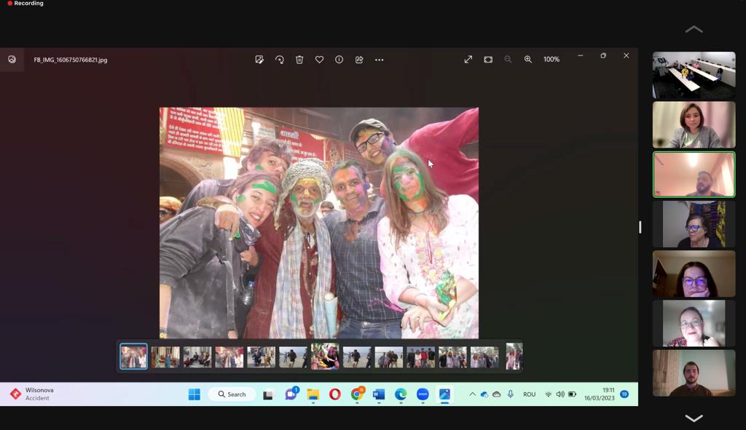Screen dimensions: 746x430
Task: Open the colorful Holi group thumbnail in filmstrip
Action: (x=325, y=357)
